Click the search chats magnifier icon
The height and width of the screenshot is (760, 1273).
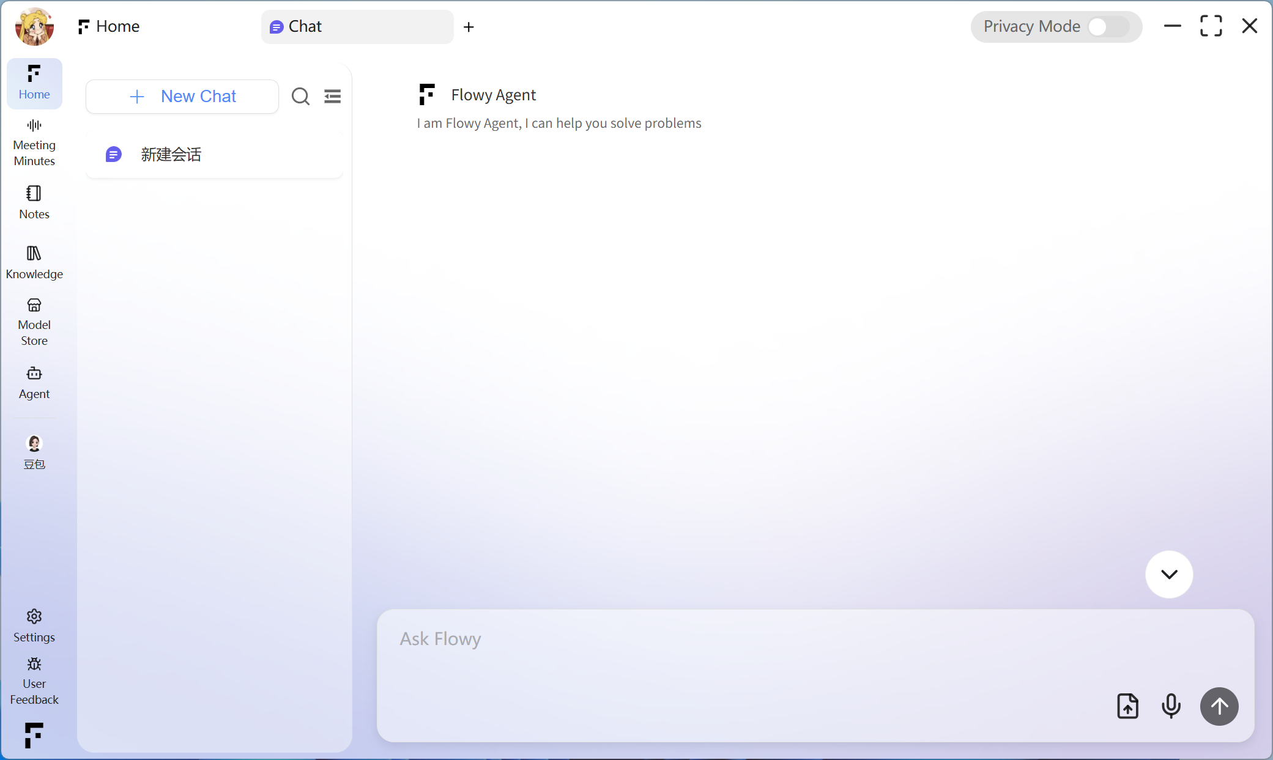(x=300, y=97)
